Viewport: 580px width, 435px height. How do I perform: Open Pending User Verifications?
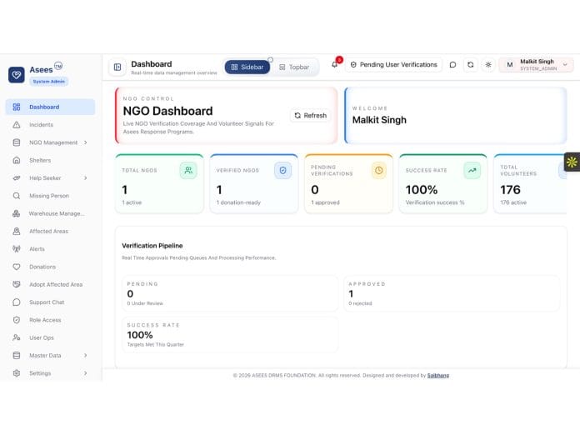click(393, 65)
